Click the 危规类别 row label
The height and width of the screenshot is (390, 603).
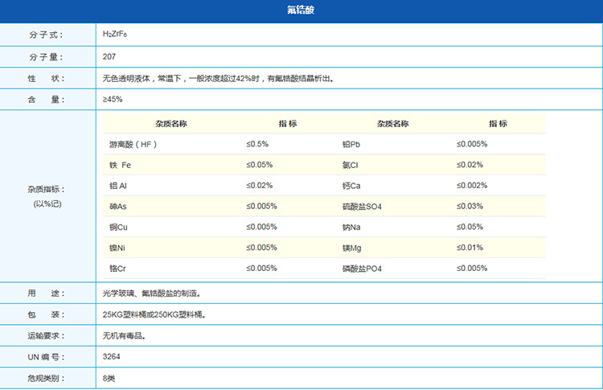pos(46,379)
